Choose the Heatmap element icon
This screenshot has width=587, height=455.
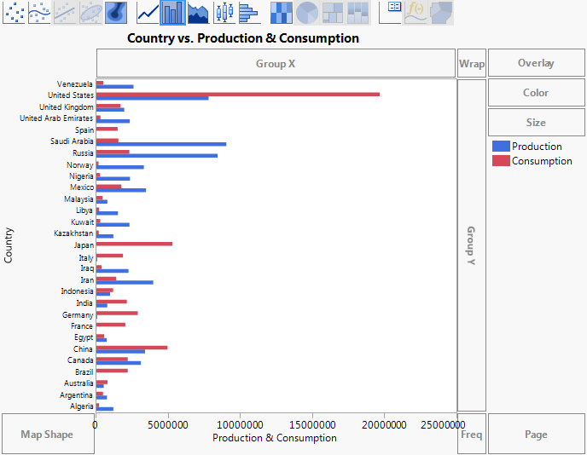pyautogui.click(x=281, y=12)
